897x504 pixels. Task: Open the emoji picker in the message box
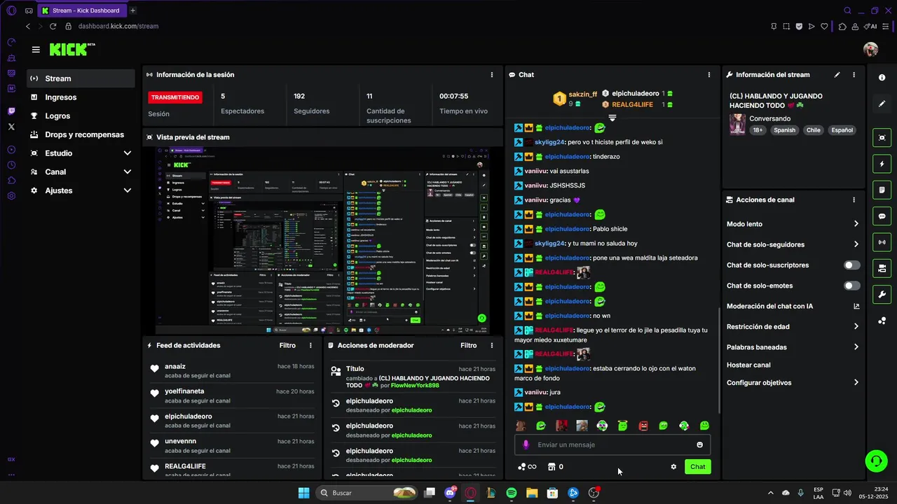[699, 444]
